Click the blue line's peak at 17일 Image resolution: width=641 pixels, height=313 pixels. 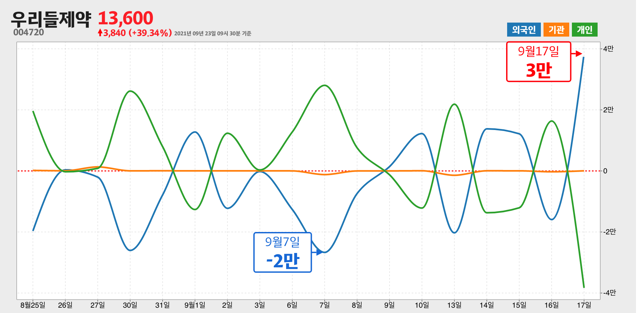coord(584,57)
